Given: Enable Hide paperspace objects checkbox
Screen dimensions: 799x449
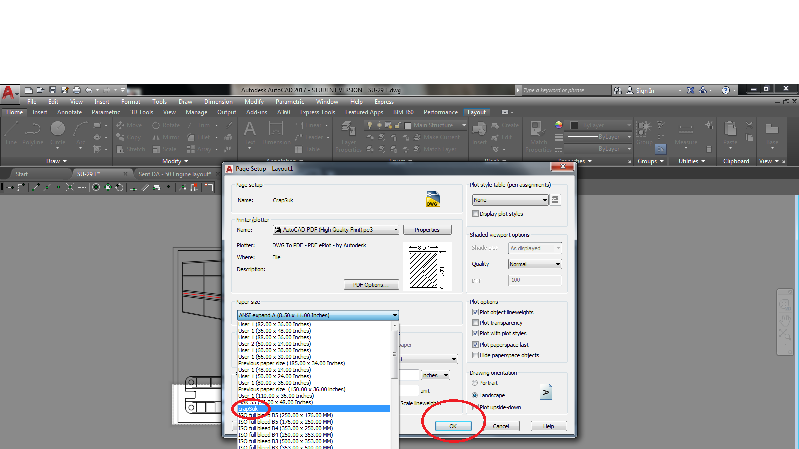Looking at the screenshot, I should 475,355.
